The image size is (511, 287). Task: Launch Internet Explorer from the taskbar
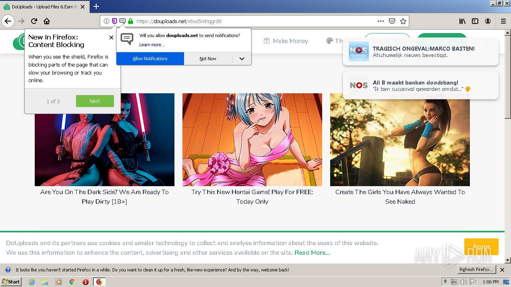pyautogui.click(x=32, y=282)
